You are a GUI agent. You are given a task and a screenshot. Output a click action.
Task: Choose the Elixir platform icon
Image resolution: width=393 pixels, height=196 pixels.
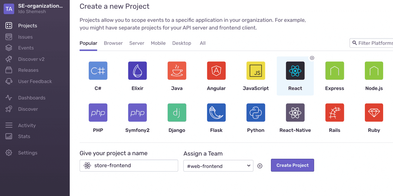click(137, 71)
